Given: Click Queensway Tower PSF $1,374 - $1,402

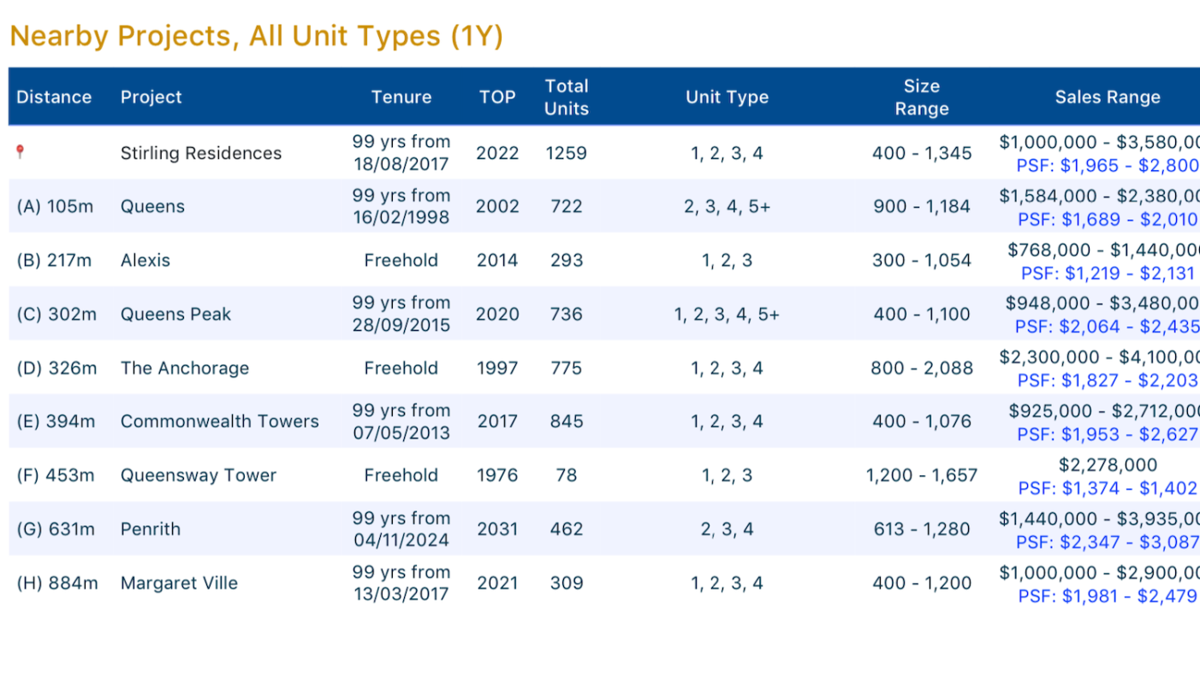Looking at the screenshot, I should [1108, 488].
